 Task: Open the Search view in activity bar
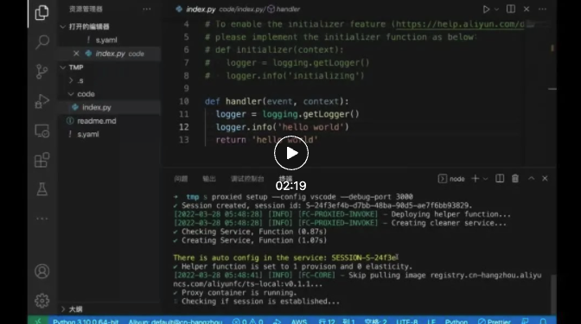tap(41, 41)
